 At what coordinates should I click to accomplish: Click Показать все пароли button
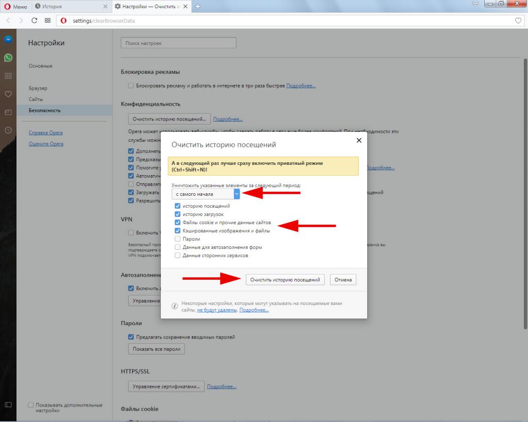157,349
